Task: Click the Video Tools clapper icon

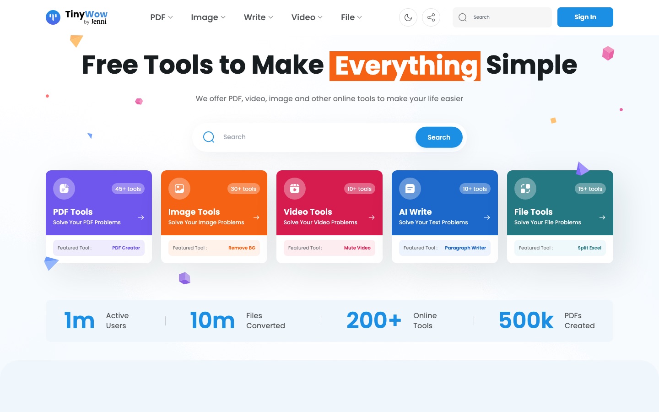Action: point(295,189)
